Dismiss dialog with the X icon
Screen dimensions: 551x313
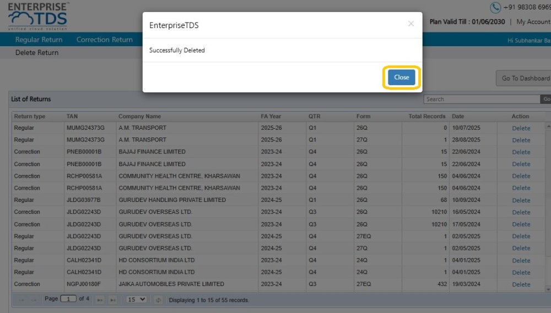point(411,24)
